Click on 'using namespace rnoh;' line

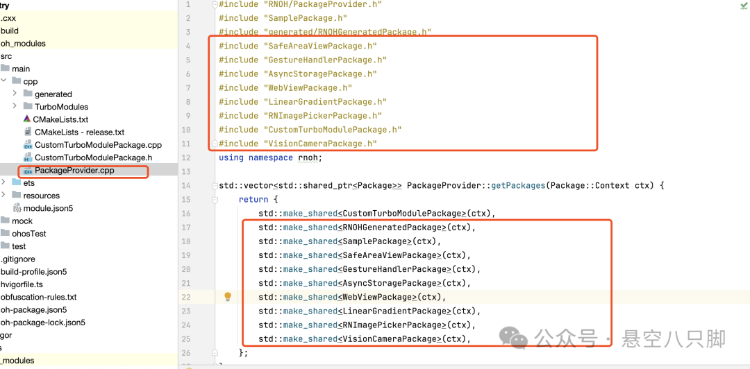click(x=271, y=157)
